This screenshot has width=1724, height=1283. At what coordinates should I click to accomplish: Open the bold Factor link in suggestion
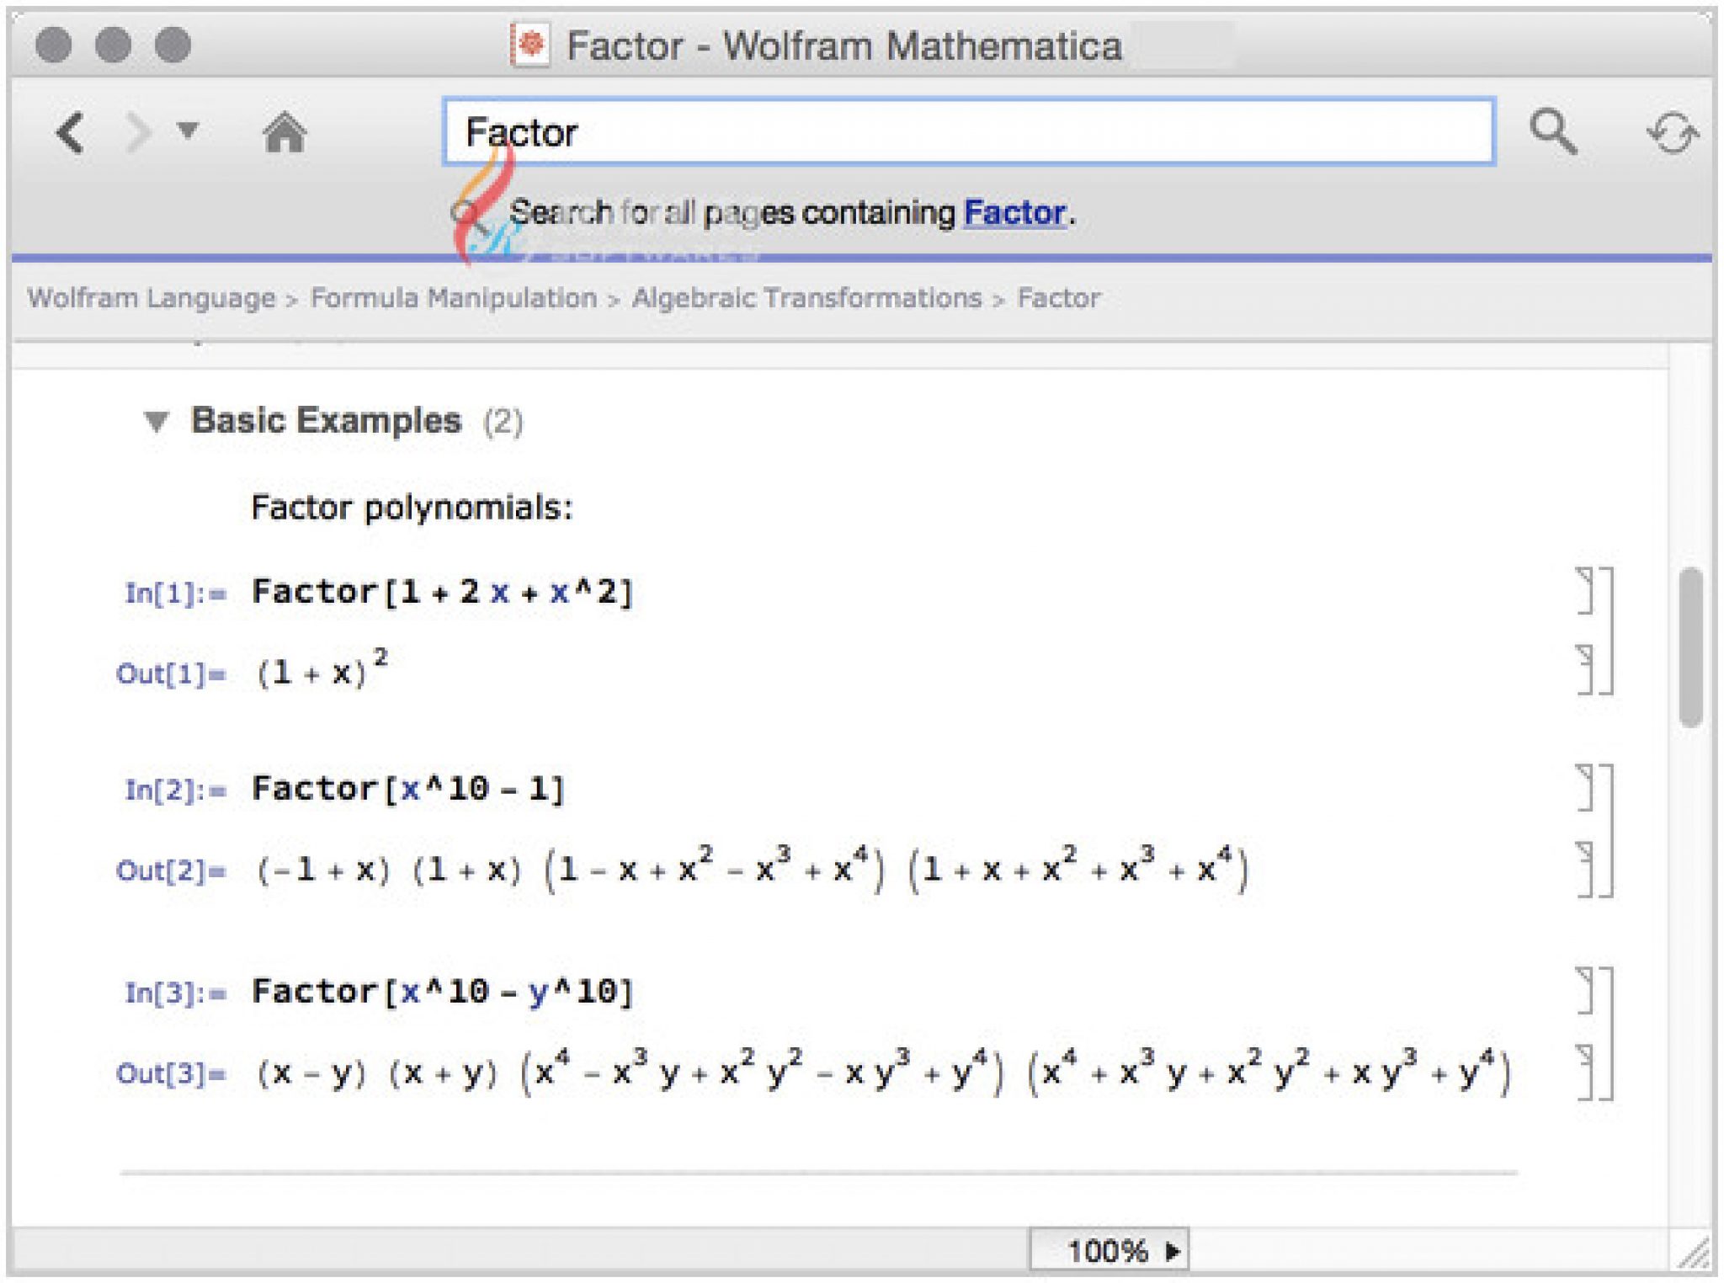(x=1014, y=212)
